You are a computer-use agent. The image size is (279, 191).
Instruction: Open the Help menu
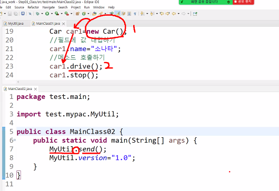(111, 7)
